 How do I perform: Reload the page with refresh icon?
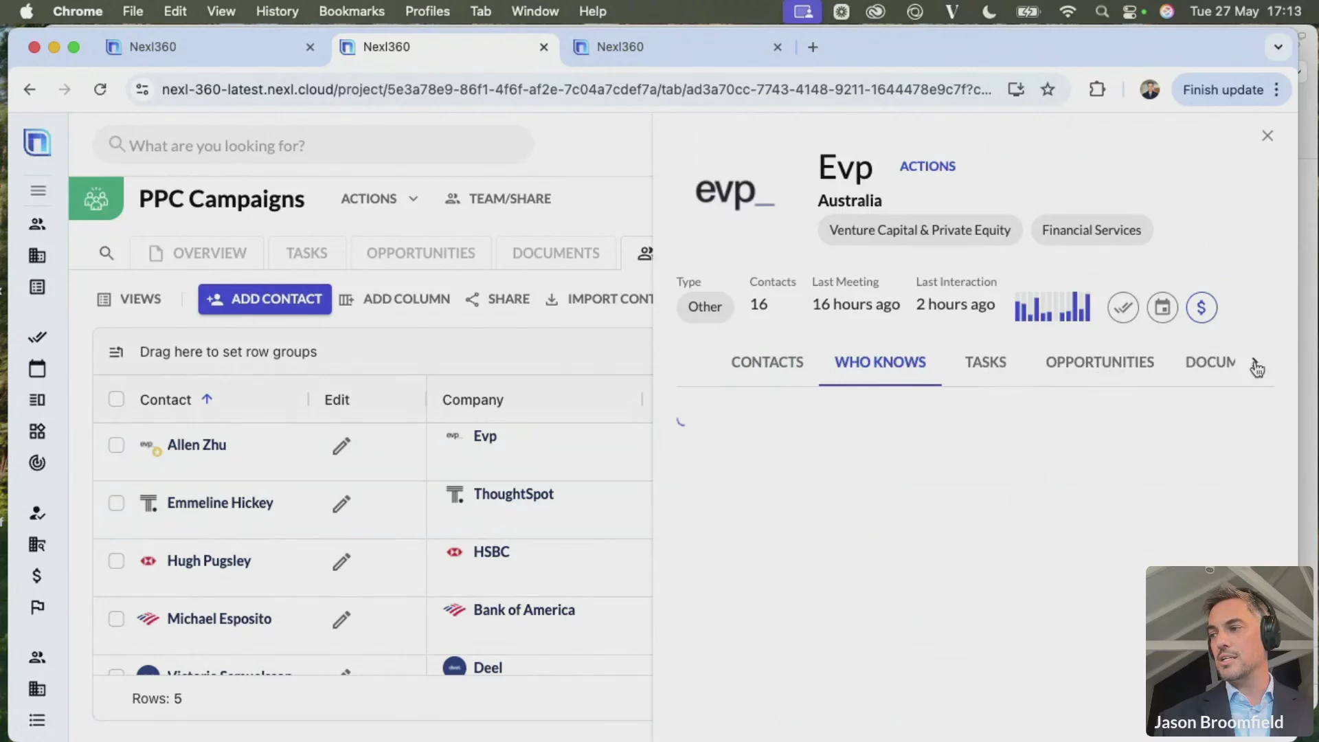[x=100, y=89]
